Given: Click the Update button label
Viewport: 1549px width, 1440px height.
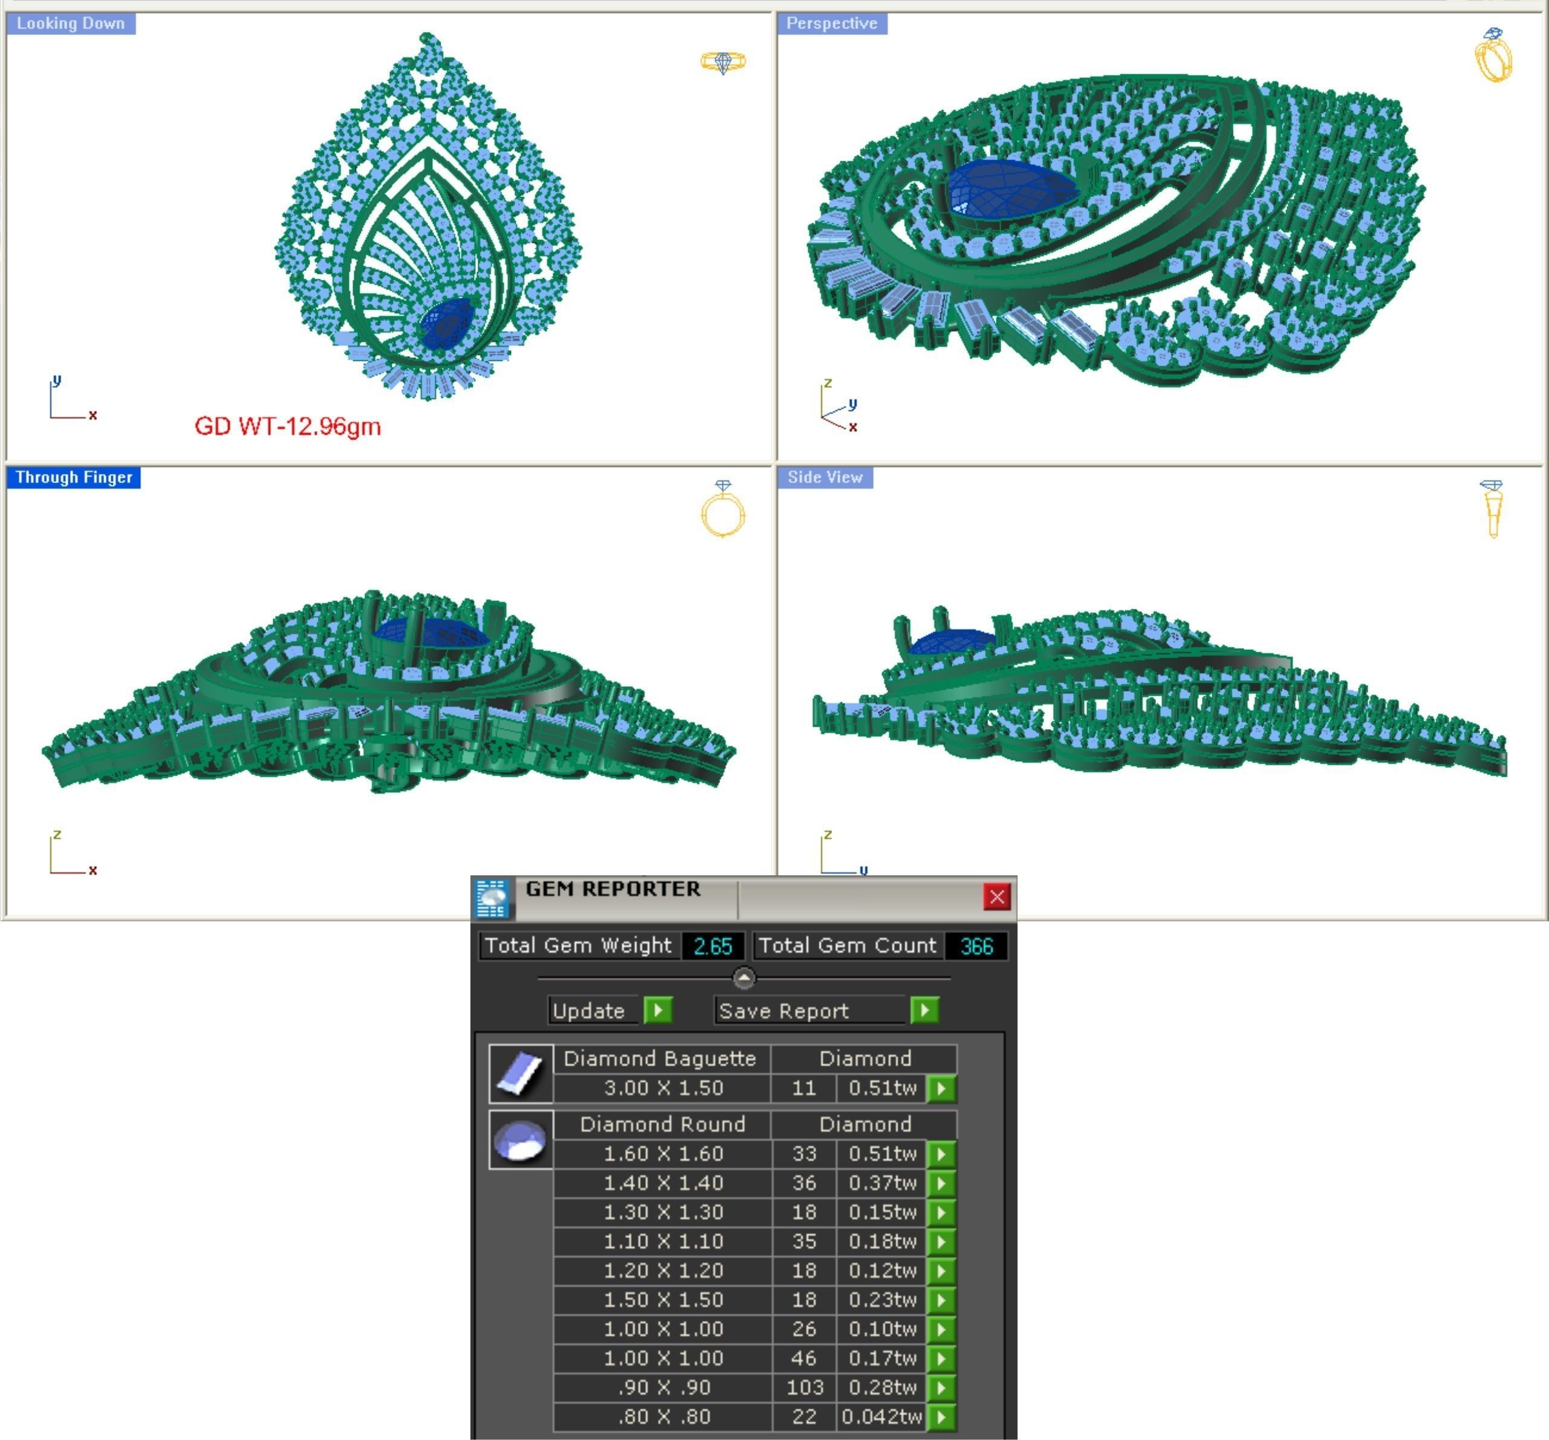Looking at the screenshot, I should coord(589,1011).
